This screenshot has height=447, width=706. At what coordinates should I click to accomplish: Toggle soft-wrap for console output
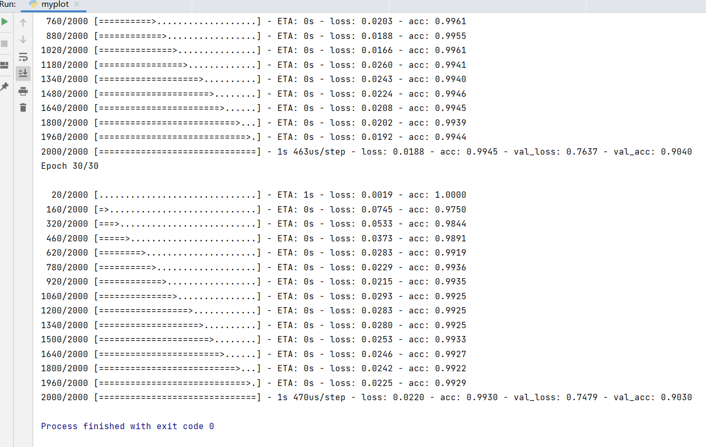pyautogui.click(x=23, y=57)
